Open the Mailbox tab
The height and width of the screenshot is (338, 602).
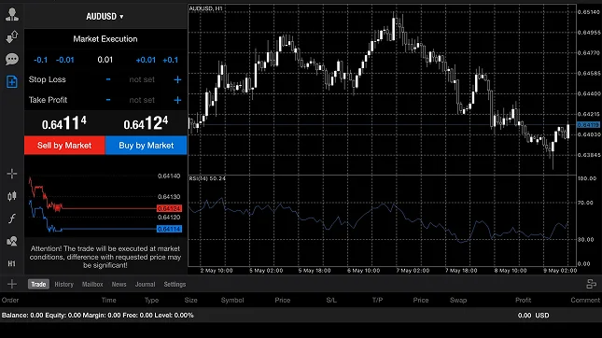click(92, 284)
